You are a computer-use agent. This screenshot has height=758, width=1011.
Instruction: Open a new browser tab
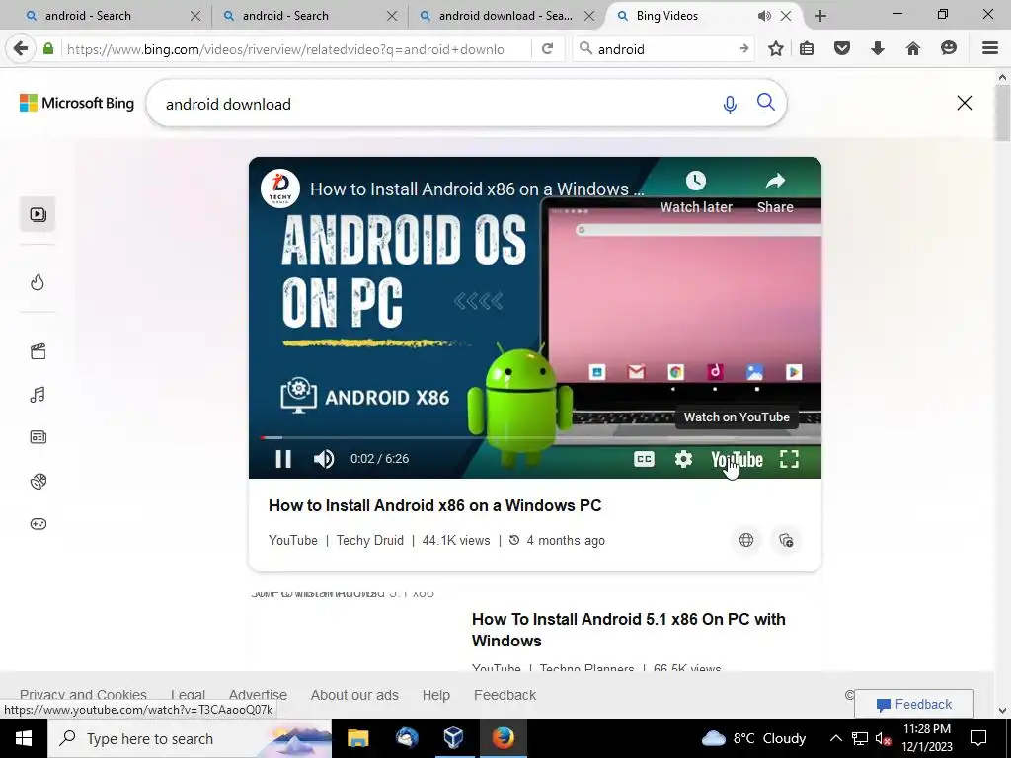click(x=820, y=16)
